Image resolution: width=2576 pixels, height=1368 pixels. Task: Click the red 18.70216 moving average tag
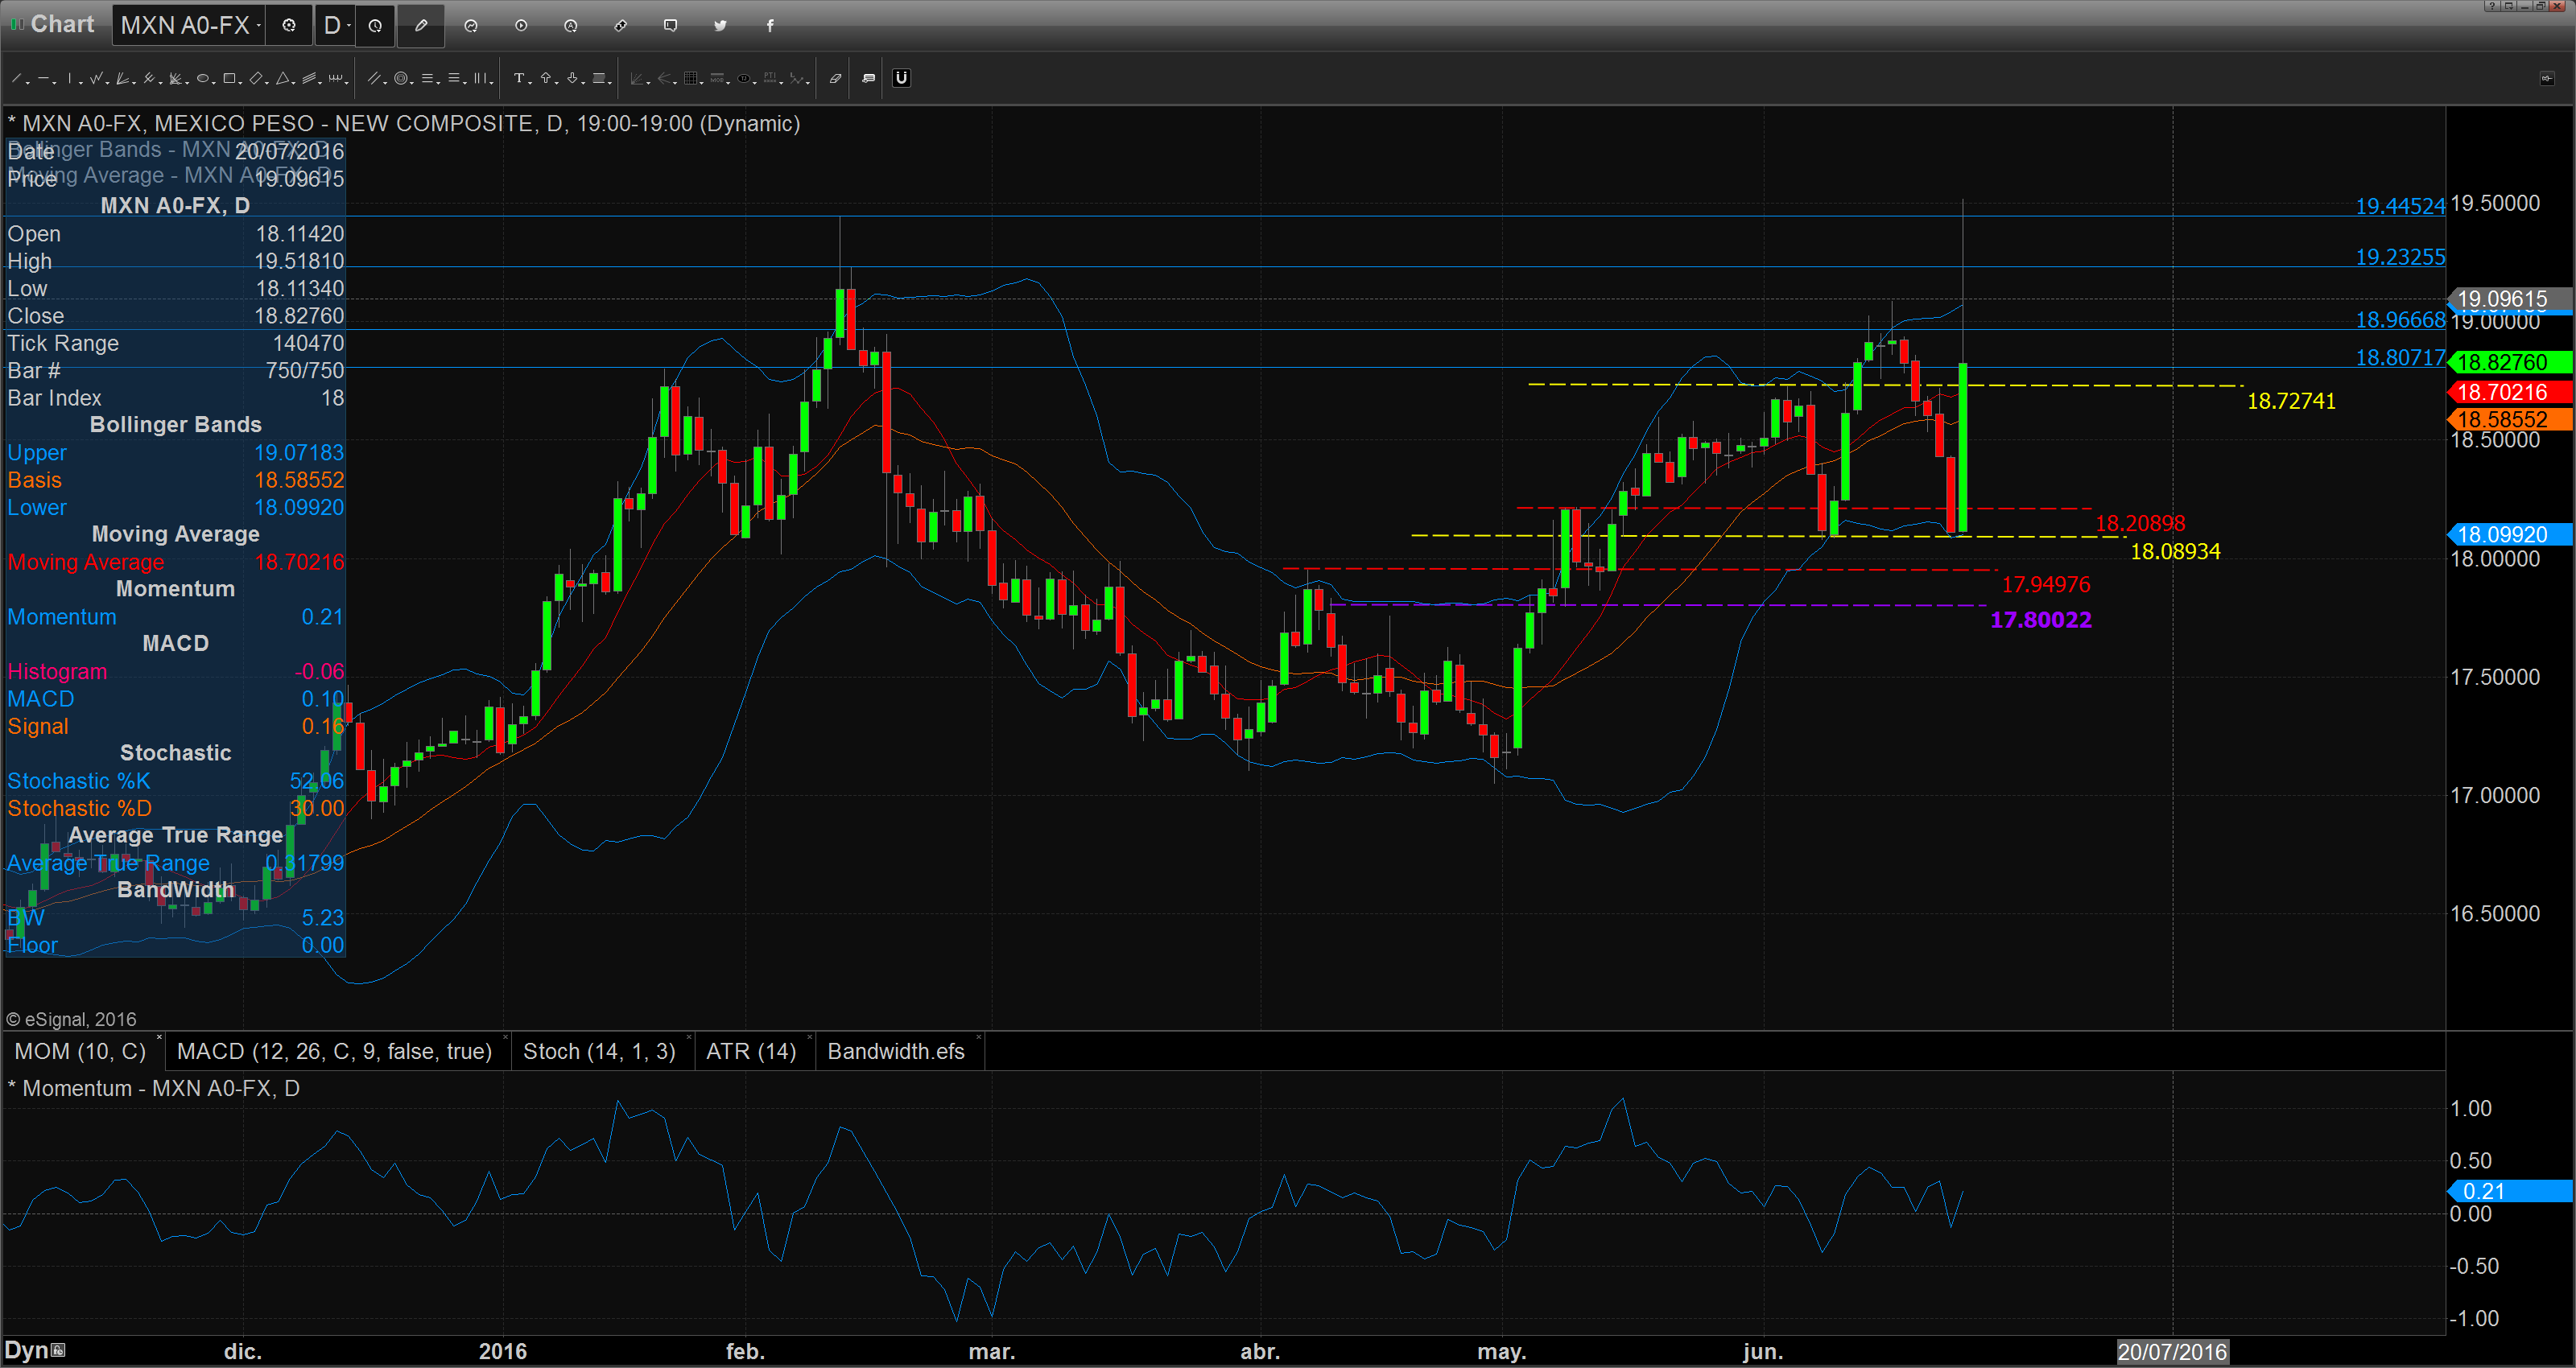(x=2510, y=392)
